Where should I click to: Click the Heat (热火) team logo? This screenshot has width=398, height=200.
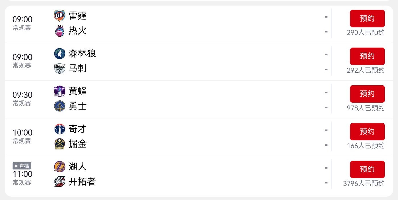[60, 31]
